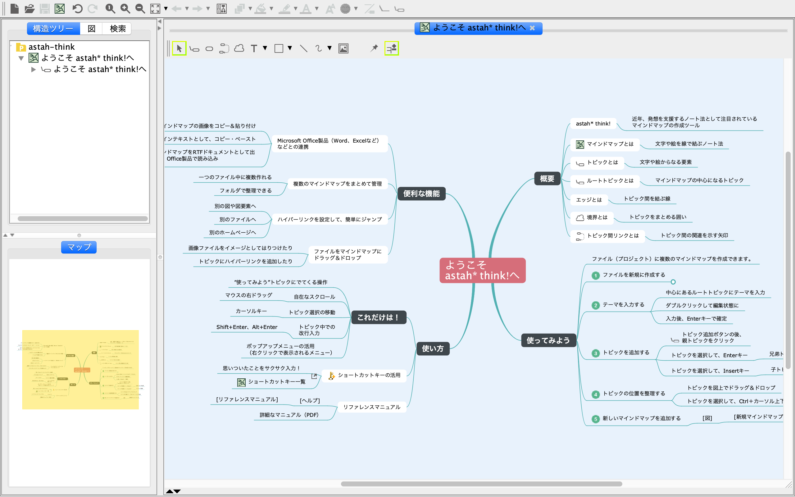Select the straight line tool

tap(303, 49)
